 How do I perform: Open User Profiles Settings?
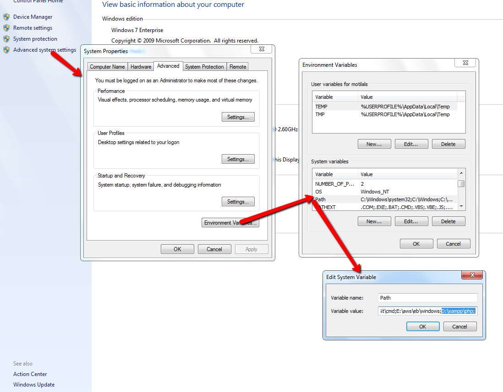pyautogui.click(x=238, y=159)
